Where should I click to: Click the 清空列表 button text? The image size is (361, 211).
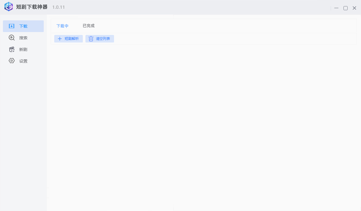pos(103,39)
